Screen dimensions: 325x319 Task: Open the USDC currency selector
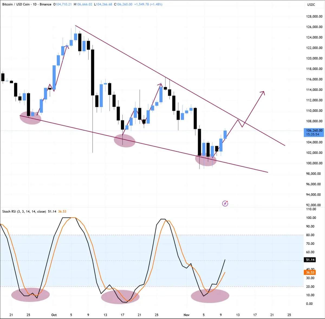[311, 5]
